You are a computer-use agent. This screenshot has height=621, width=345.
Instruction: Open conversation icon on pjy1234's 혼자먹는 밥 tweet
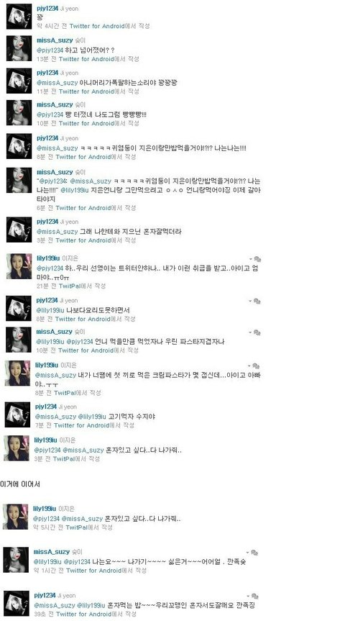click(254, 596)
